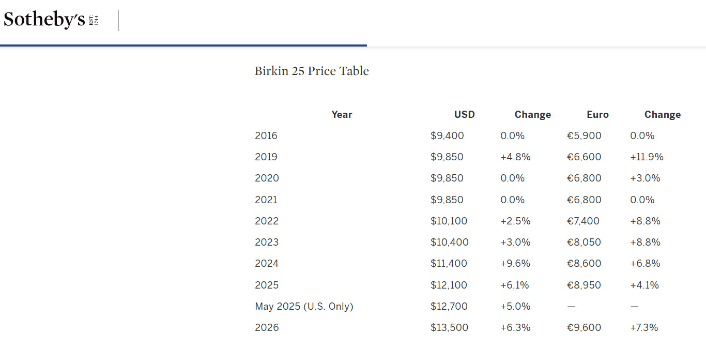
Task: Select the €7,400 price cell
Action: click(x=583, y=221)
